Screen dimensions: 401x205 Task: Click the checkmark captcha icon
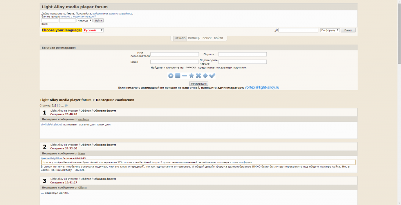[212, 76]
